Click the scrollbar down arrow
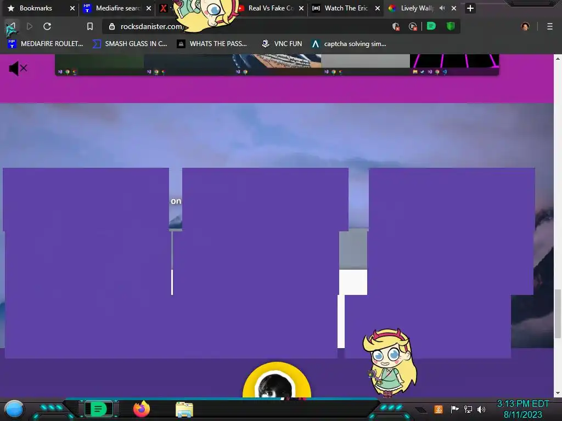Image resolution: width=562 pixels, height=421 pixels. 558,393
